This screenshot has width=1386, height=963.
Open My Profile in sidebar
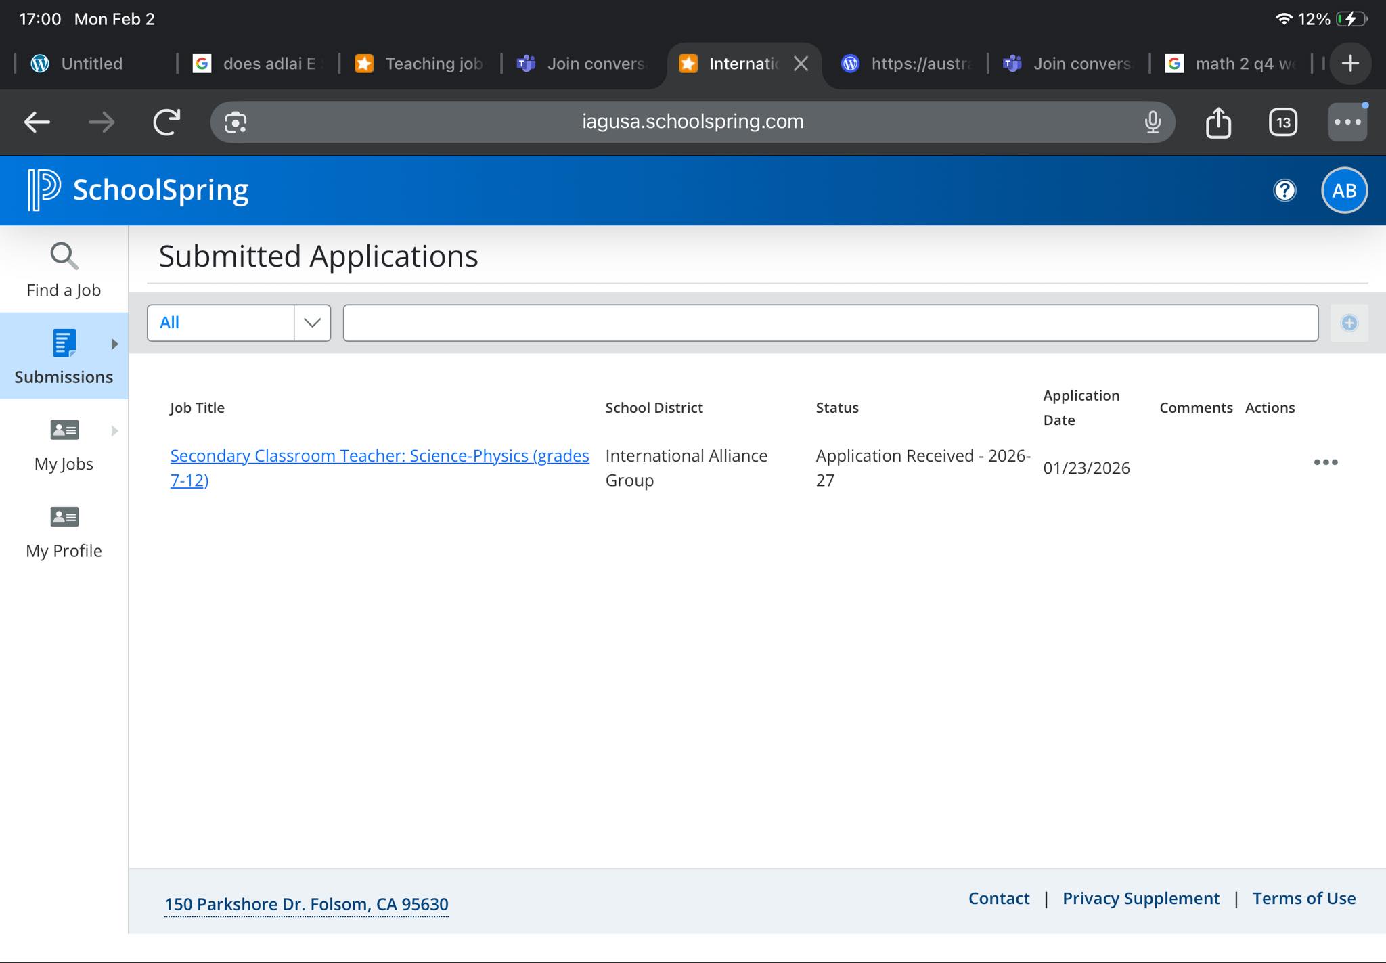pyautogui.click(x=64, y=532)
